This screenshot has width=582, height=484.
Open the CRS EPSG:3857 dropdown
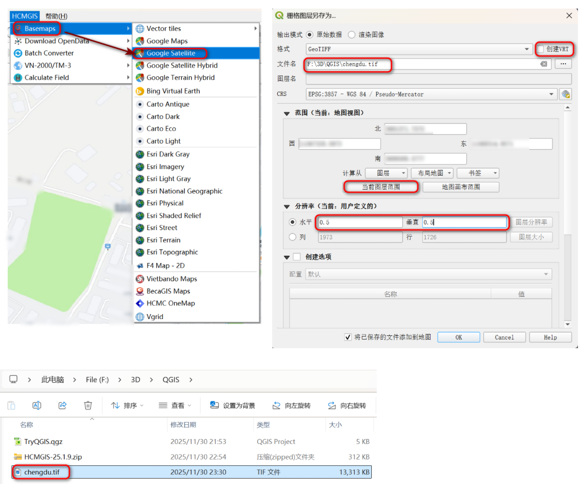pyautogui.click(x=431, y=94)
